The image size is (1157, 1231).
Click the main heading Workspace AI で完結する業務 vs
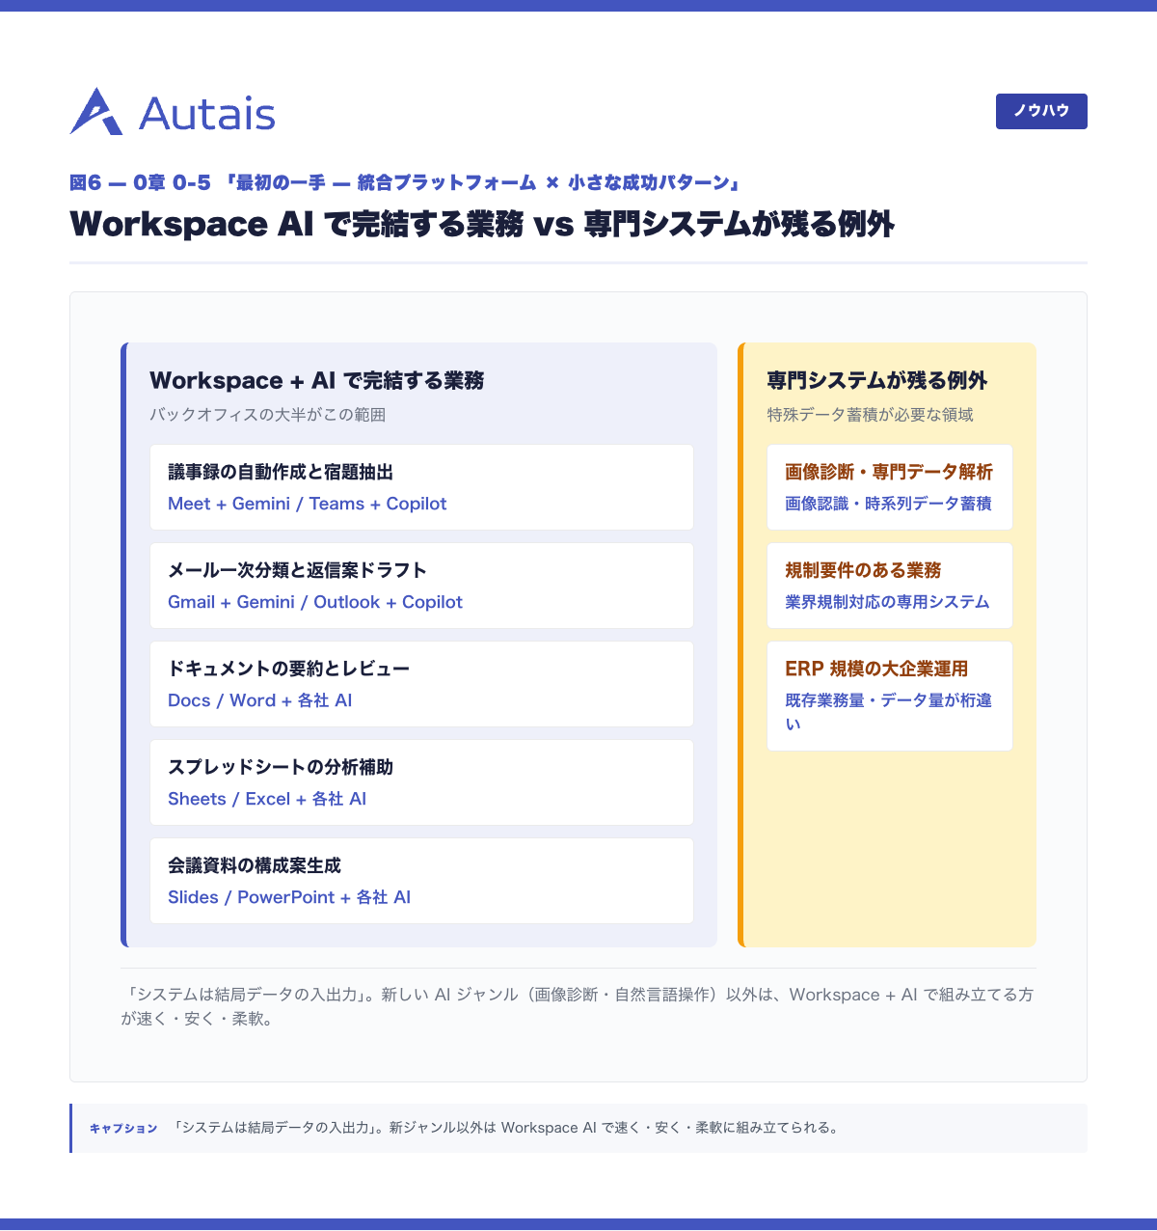(x=482, y=224)
